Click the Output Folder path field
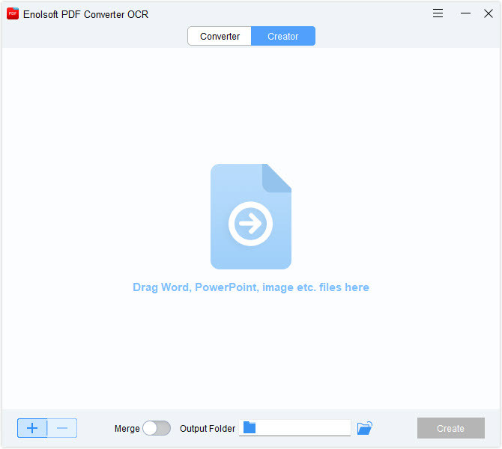The height and width of the screenshot is (449, 502). (x=295, y=428)
